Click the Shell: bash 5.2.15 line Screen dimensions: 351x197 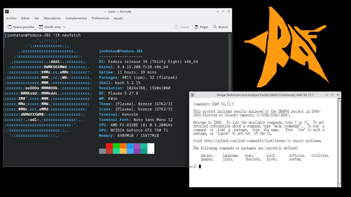[x=120, y=83]
